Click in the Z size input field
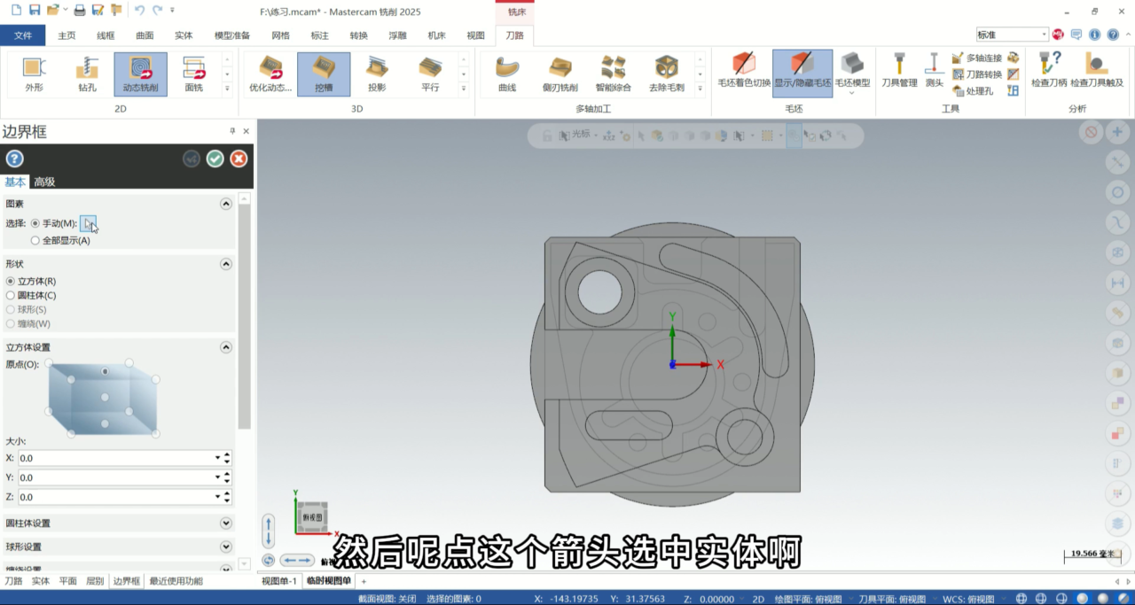 click(x=115, y=497)
